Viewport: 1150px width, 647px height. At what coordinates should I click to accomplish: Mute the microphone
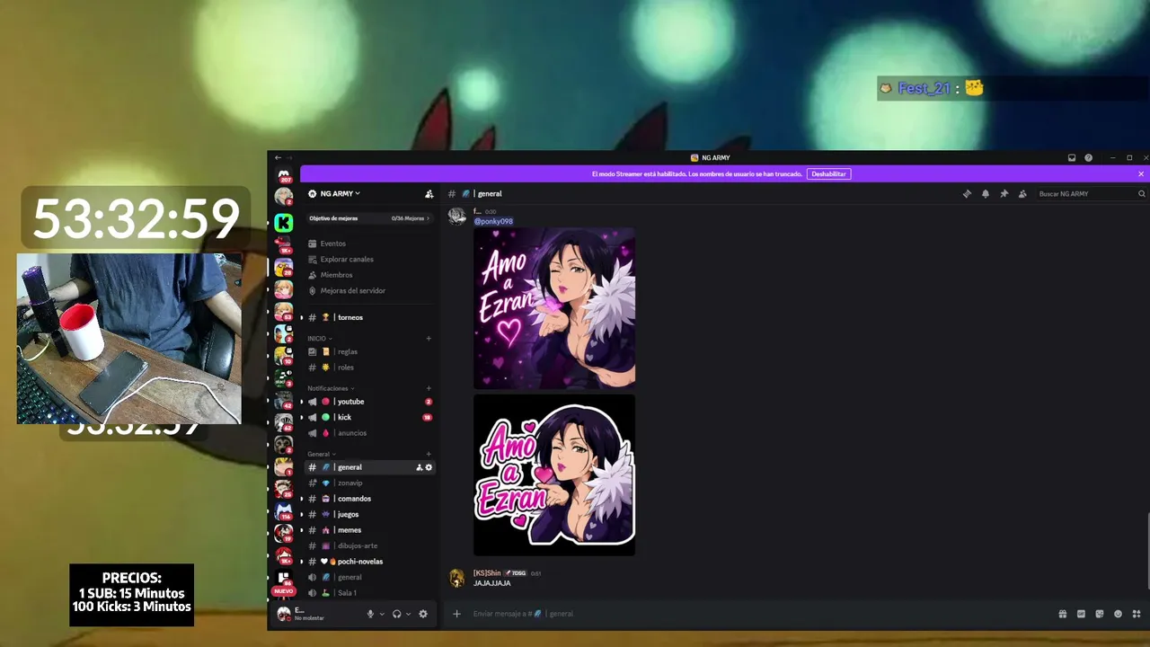click(x=370, y=614)
